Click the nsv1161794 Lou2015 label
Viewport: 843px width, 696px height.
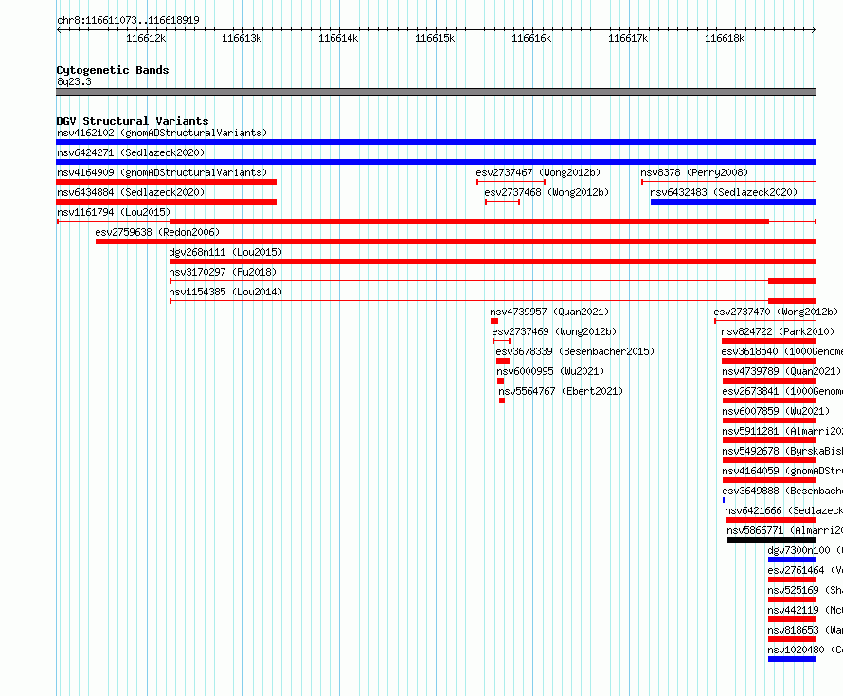click(x=114, y=212)
